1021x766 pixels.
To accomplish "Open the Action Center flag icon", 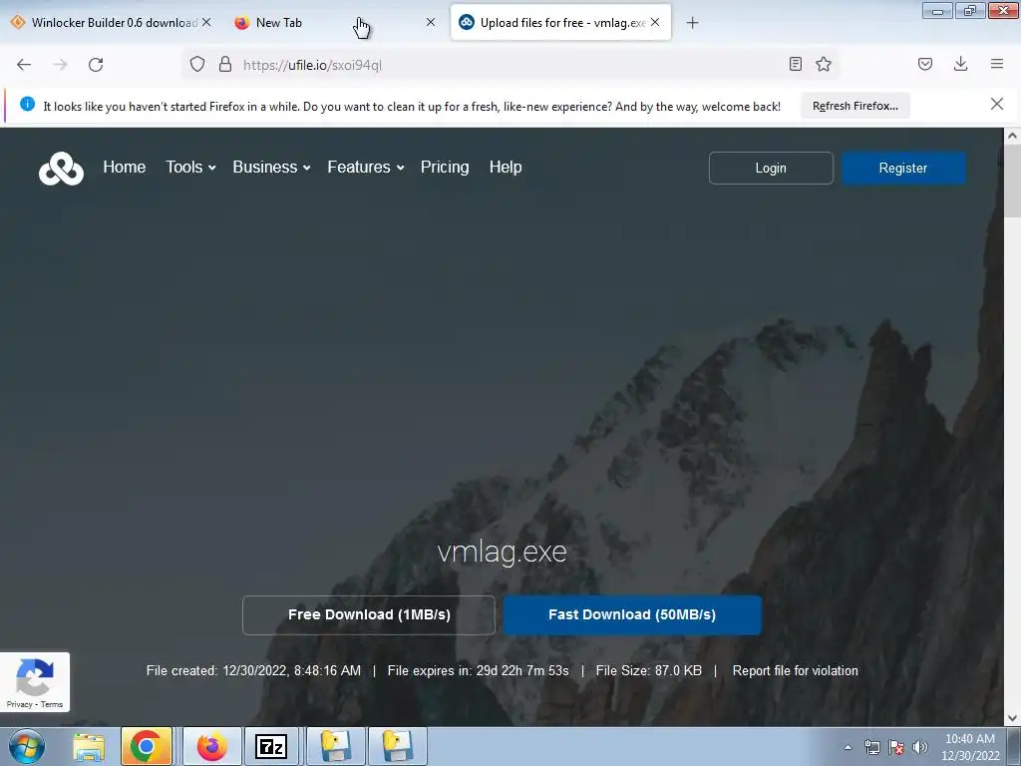I will [896, 748].
